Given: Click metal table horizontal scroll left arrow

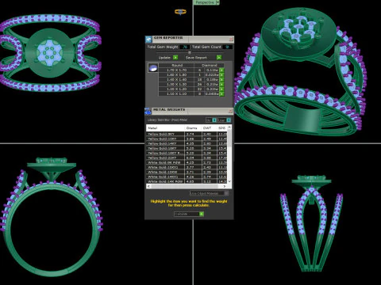Looking at the screenshot, I should [148, 186].
